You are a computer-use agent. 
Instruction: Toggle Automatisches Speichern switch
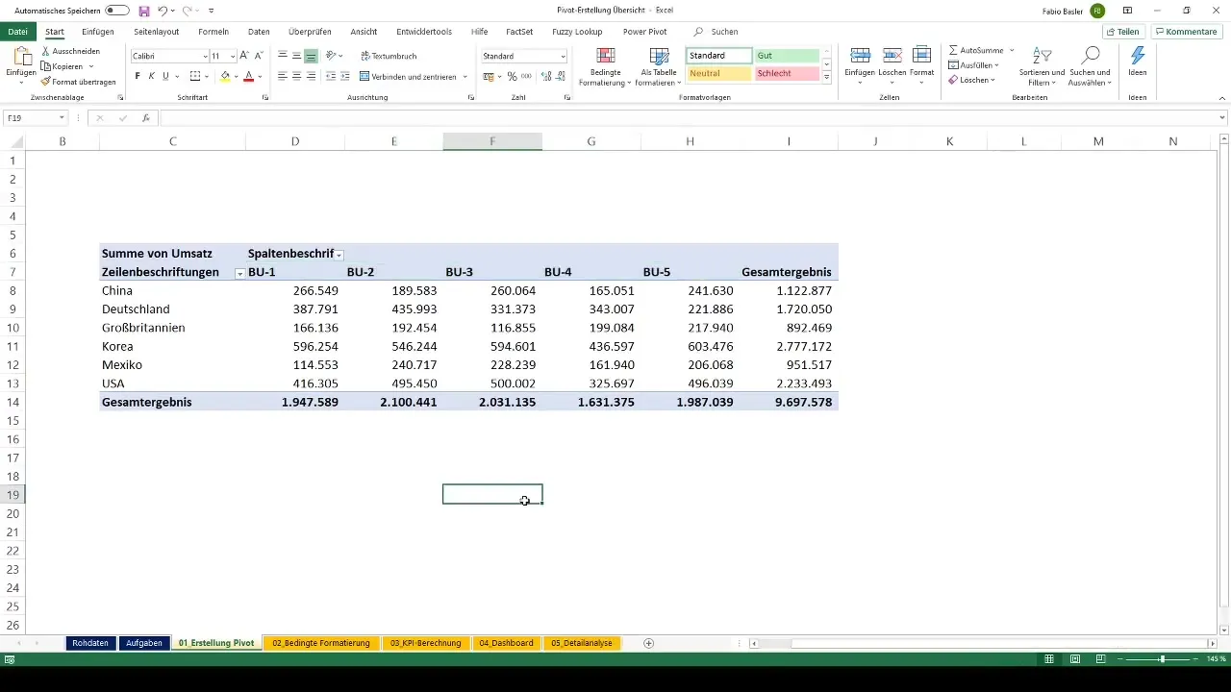click(x=117, y=10)
